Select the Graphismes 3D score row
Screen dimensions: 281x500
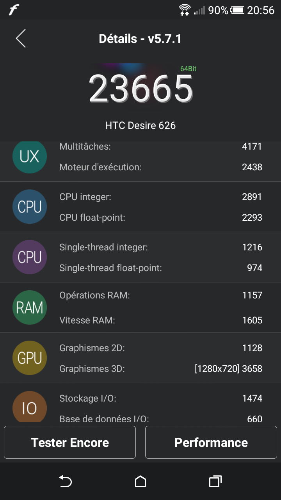pyautogui.click(x=161, y=369)
